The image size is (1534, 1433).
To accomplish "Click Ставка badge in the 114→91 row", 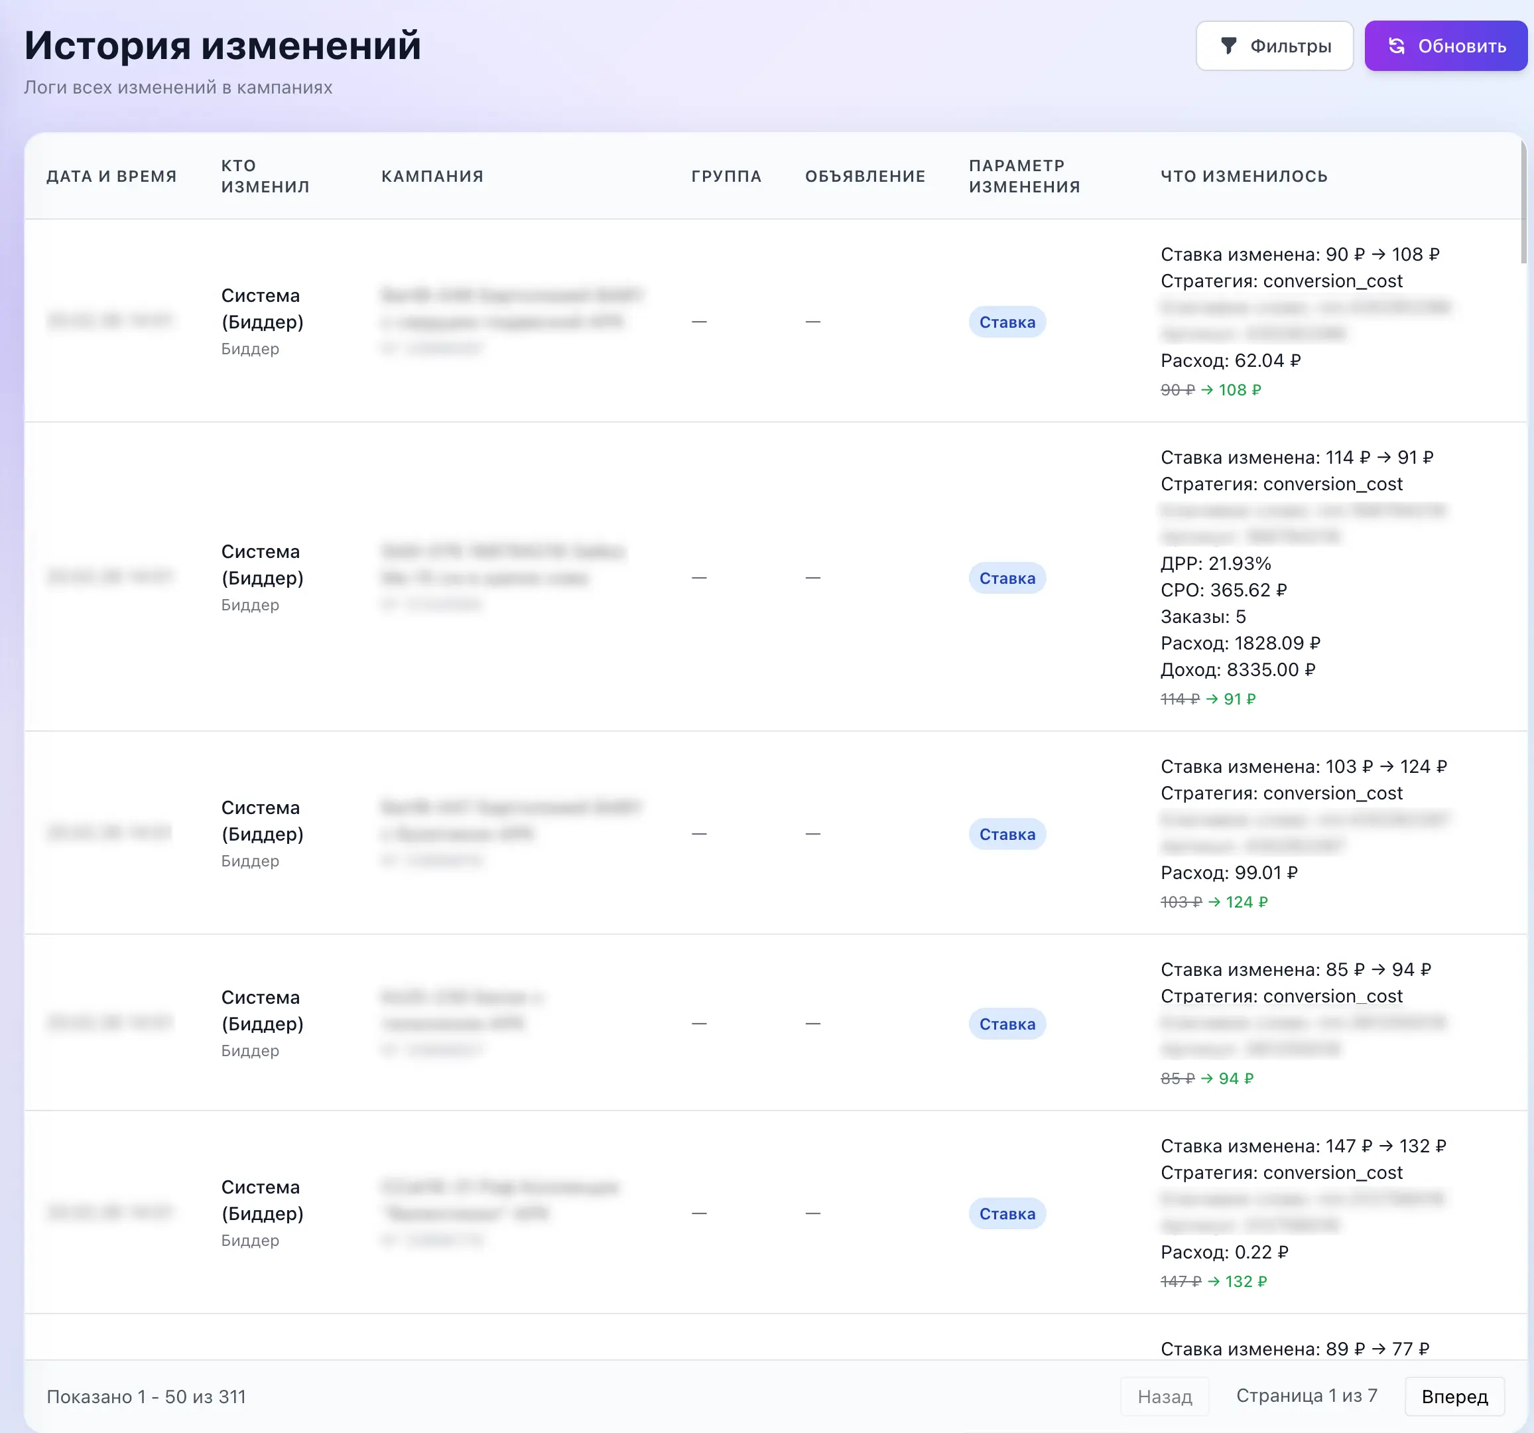I will (1007, 579).
